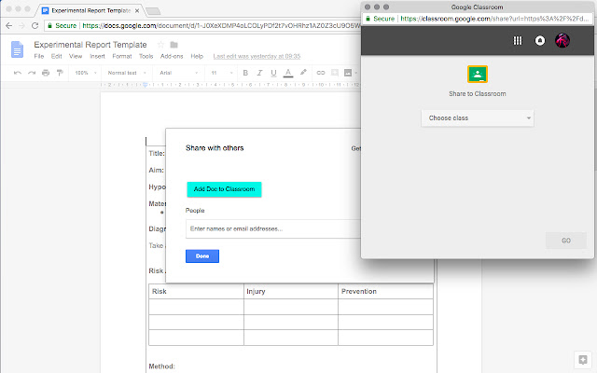This screenshot has height=373, width=597.
Task: Click the print icon in toolbar
Action: [x=46, y=72]
